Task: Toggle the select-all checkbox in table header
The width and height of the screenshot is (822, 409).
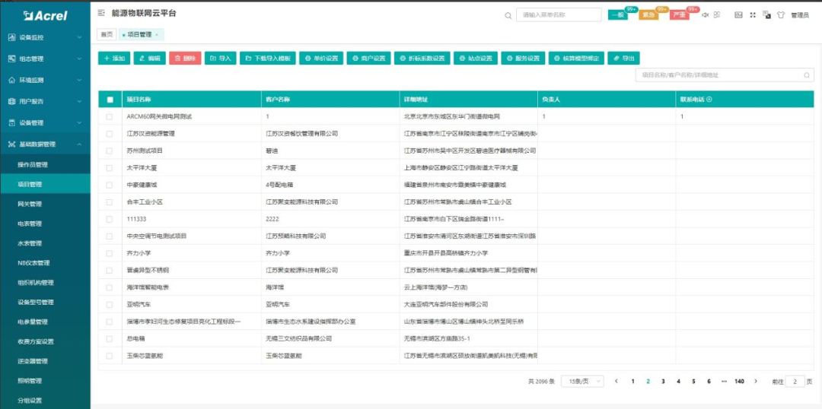Action: click(110, 100)
